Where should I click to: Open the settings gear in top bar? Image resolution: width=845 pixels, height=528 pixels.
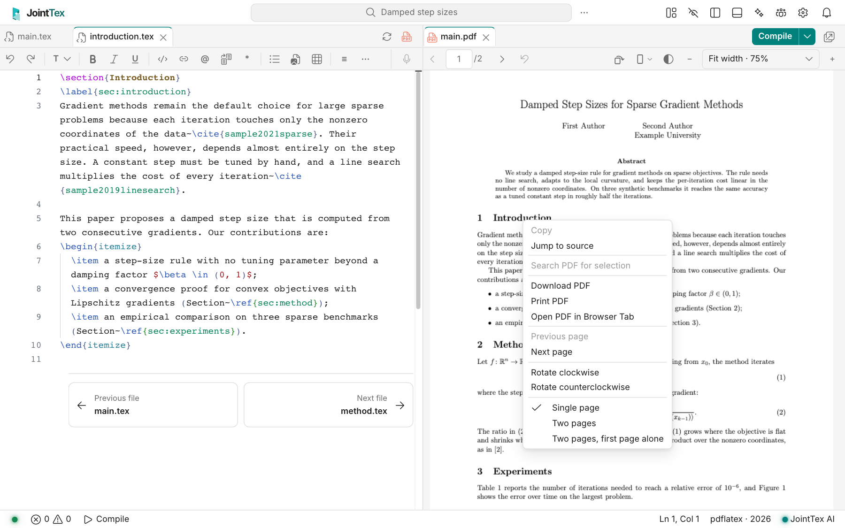(803, 13)
